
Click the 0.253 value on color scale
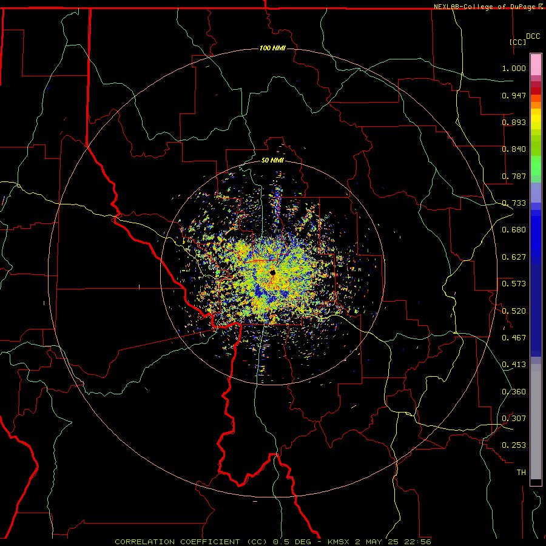[x=514, y=445]
